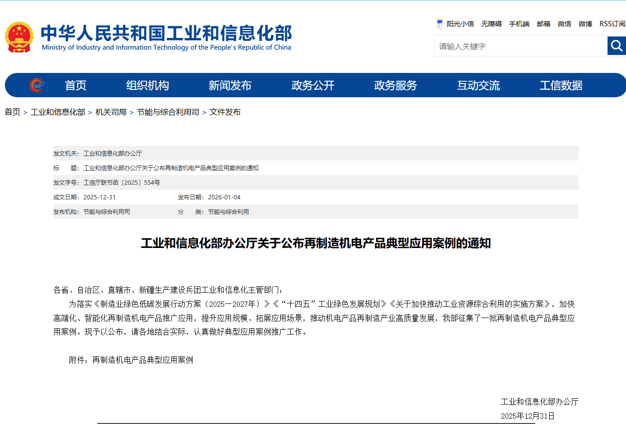Click the 微博 link at top
This screenshot has width=626, height=424.
tap(585, 24)
